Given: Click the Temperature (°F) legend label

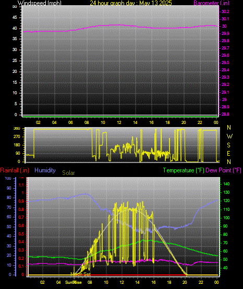Looking at the screenshot, I should pyautogui.click(x=184, y=170).
